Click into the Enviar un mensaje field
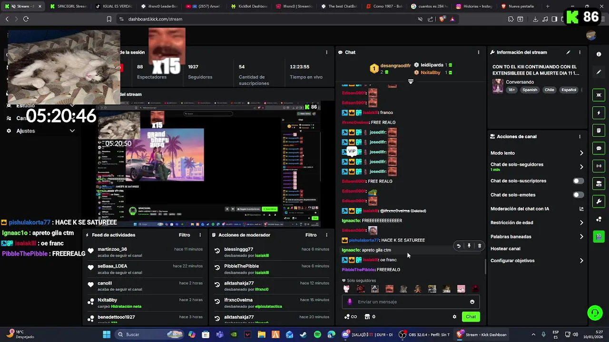Image resolution: width=609 pixels, height=342 pixels. tap(410, 302)
